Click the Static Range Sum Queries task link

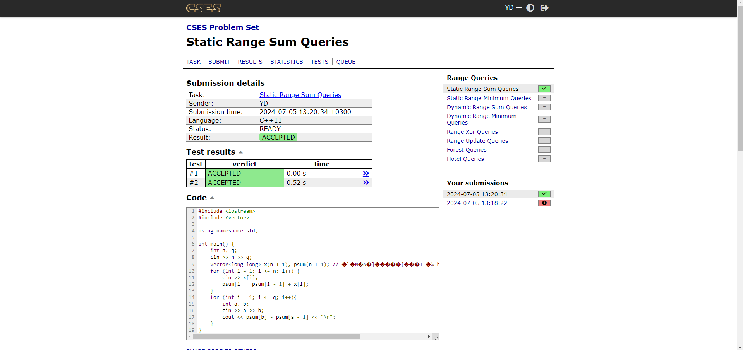click(300, 95)
